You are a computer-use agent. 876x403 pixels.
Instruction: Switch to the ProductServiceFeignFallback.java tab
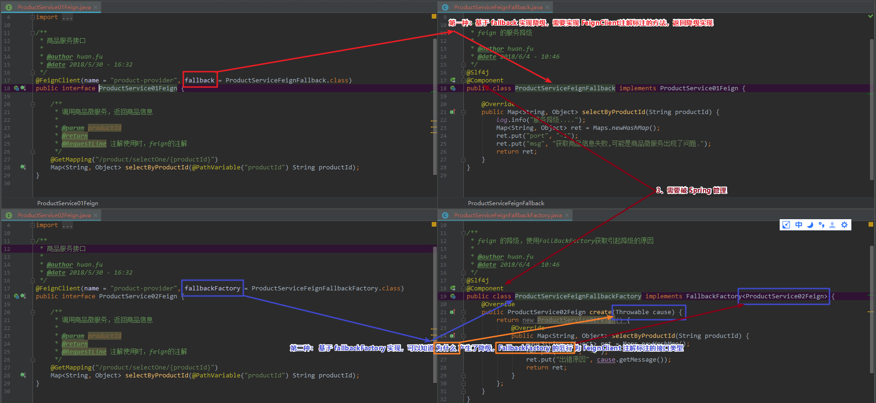pyautogui.click(x=495, y=7)
